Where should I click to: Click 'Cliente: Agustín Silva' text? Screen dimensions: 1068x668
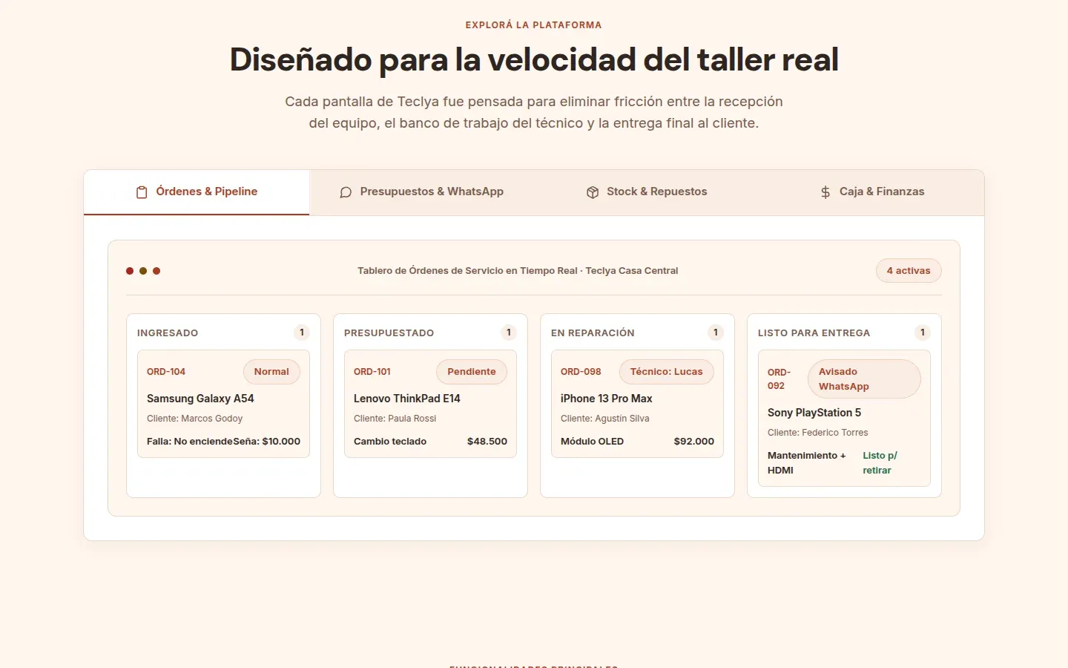[605, 419]
